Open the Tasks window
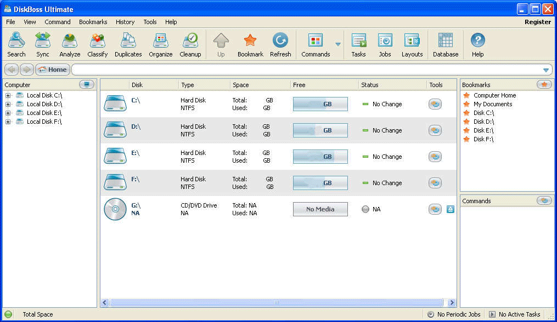557x322 pixels. pos(358,45)
